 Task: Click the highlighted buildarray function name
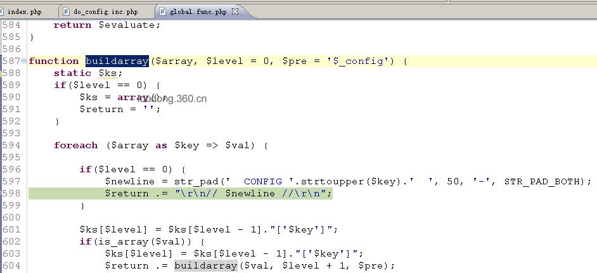point(117,61)
